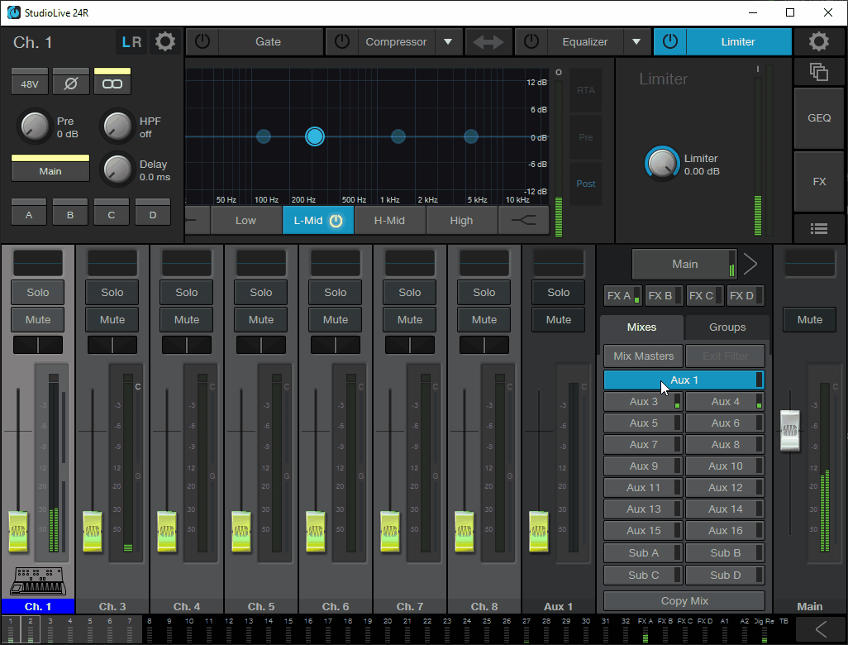848x645 pixels.
Task: Select the keyboard instrument icon on Ch. 1
Action: point(38,581)
